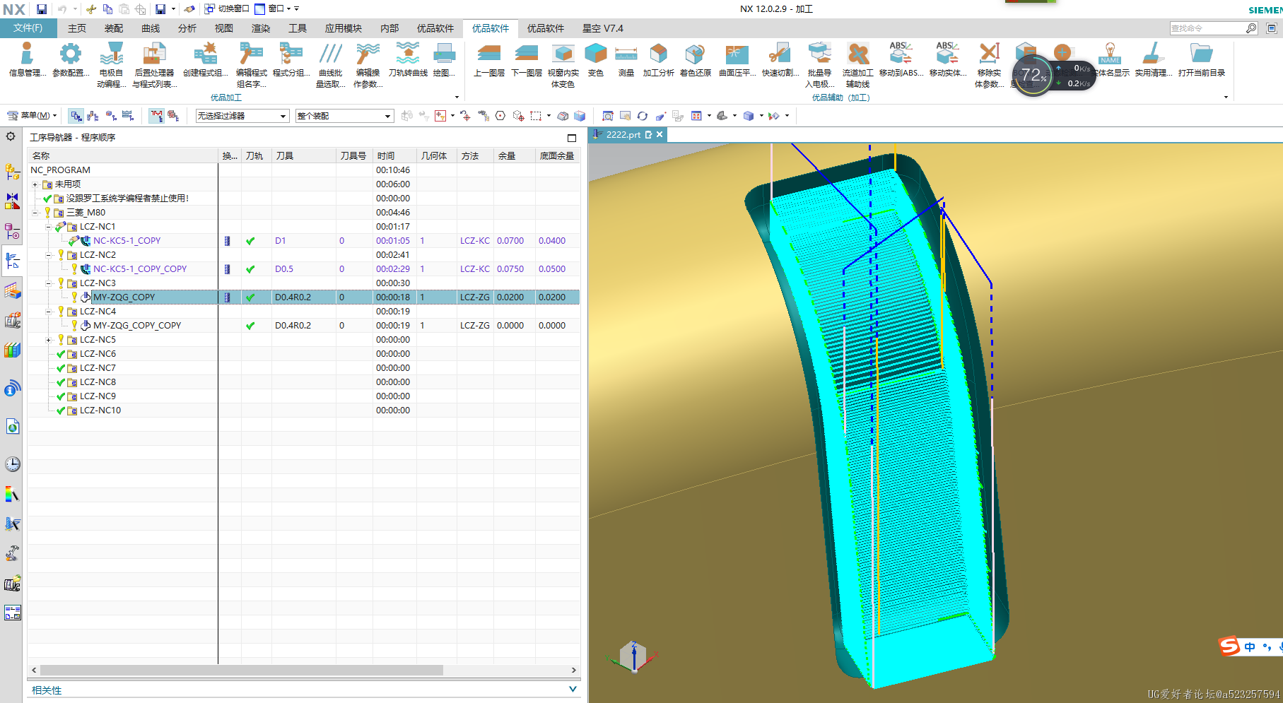
Task: Expand the 相关性 panel chevron
Action: [573, 690]
